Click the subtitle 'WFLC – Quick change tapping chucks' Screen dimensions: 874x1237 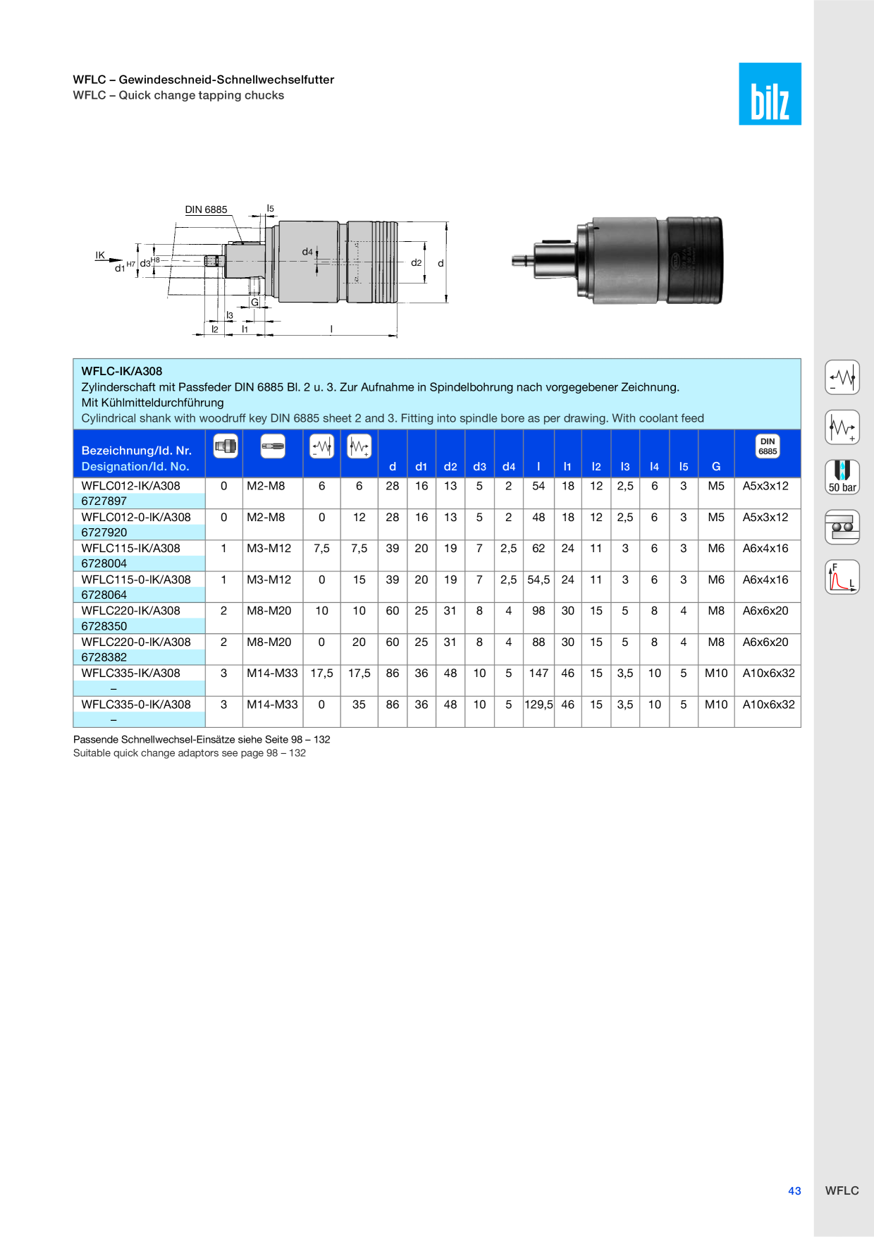point(178,95)
